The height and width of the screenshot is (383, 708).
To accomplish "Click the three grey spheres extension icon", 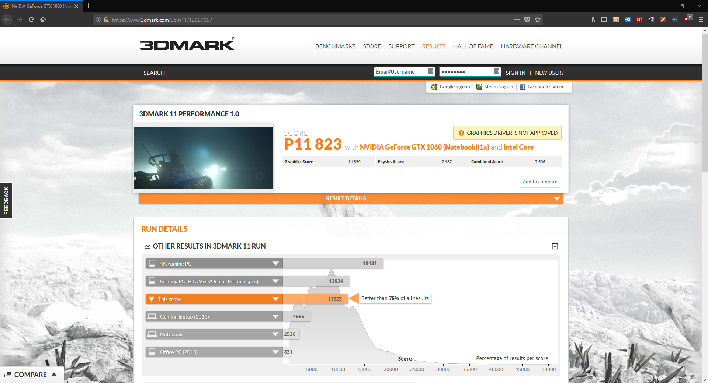I will coord(651,20).
